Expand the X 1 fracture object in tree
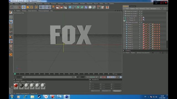 click(x=124, y=18)
